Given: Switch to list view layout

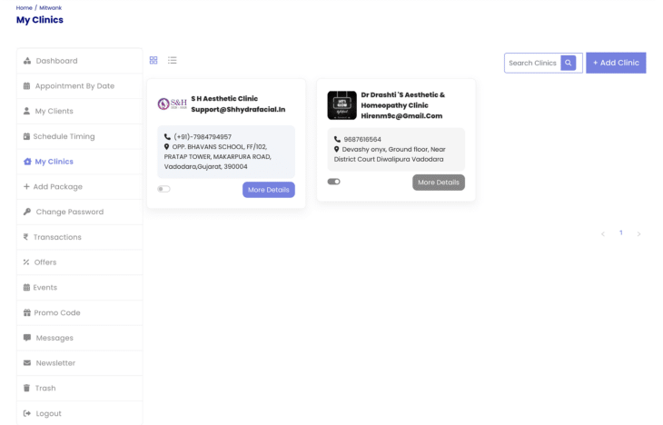Looking at the screenshot, I should [173, 61].
